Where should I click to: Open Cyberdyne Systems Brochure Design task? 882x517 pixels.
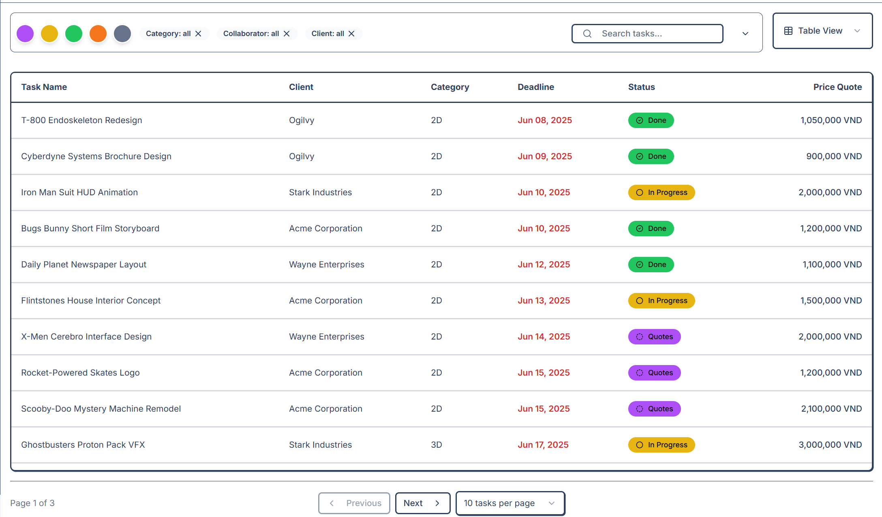coord(96,156)
